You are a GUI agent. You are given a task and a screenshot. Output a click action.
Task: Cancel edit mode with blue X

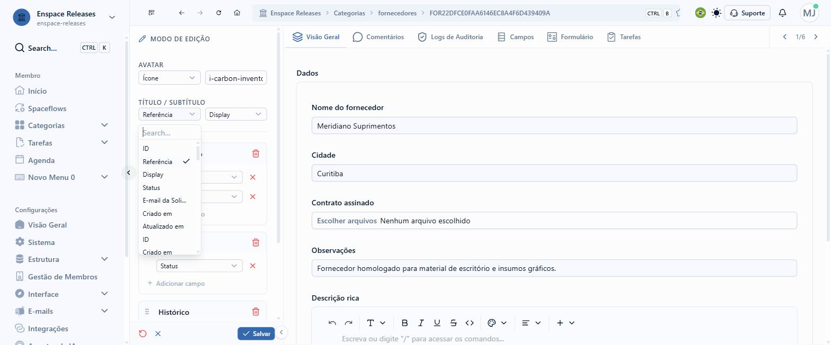(158, 333)
